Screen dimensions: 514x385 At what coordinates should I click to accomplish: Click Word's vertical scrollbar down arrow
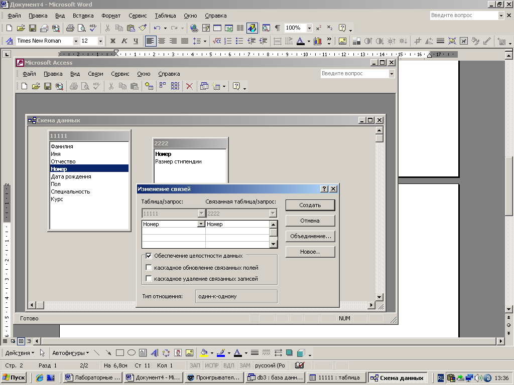(x=508, y=309)
